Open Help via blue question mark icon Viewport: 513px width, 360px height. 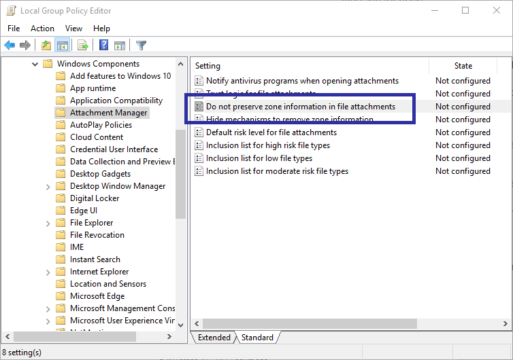coord(104,46)
